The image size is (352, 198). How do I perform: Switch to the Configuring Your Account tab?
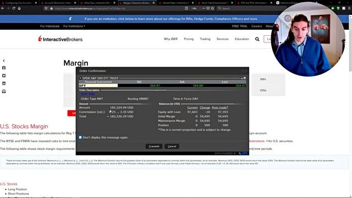tap(18, 3)
